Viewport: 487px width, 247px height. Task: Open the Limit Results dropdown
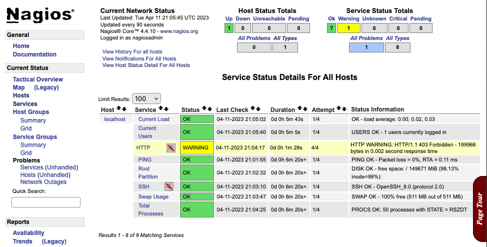click(146, 98)
